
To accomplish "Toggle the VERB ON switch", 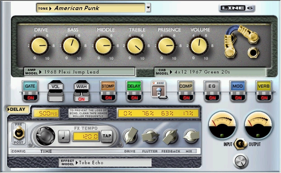I will (x=264, y=98).
